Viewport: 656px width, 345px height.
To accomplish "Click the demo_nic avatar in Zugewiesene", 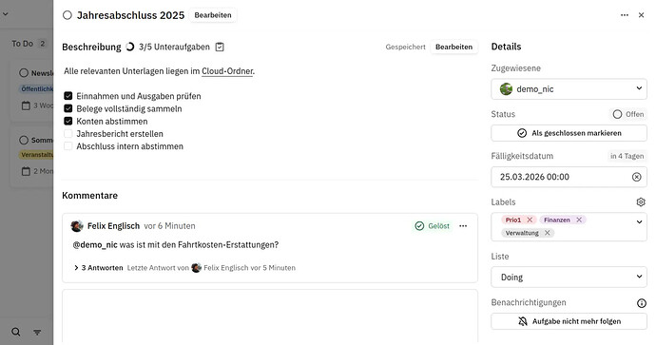I will click(x=506, y=89).
